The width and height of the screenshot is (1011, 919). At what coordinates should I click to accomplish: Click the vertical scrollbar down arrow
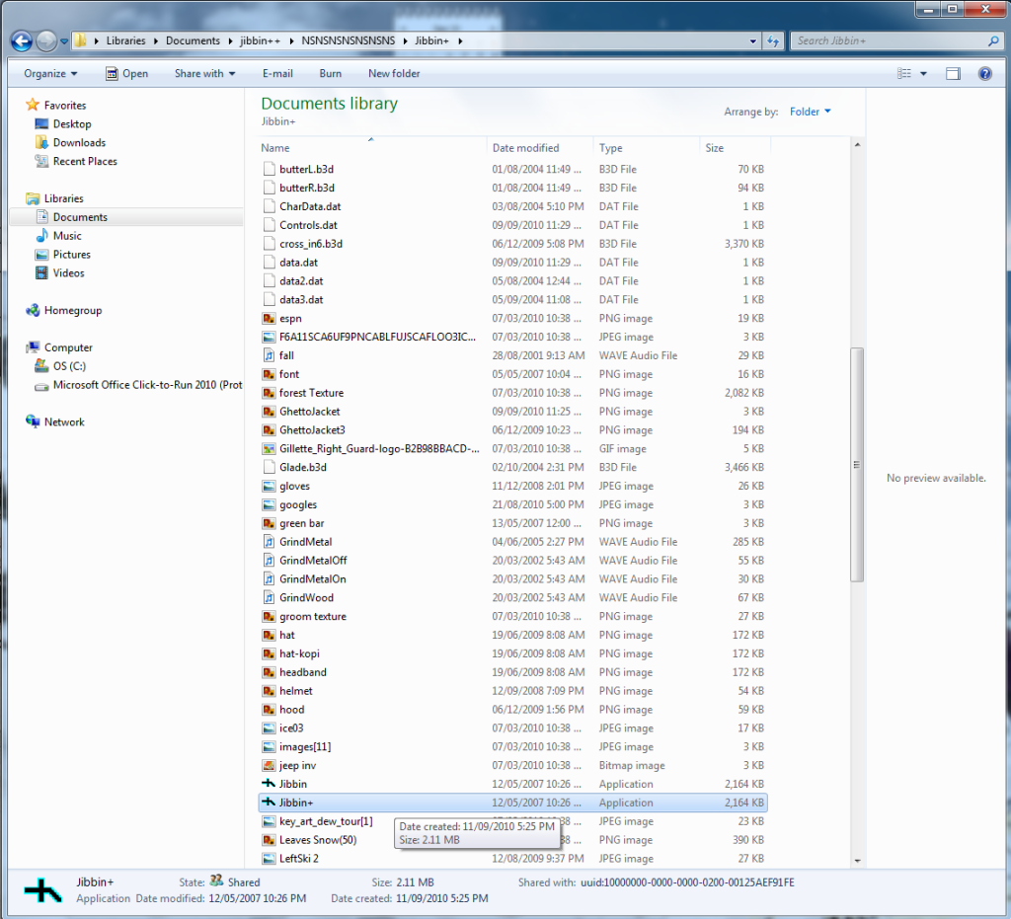click(x=856, y=861)
